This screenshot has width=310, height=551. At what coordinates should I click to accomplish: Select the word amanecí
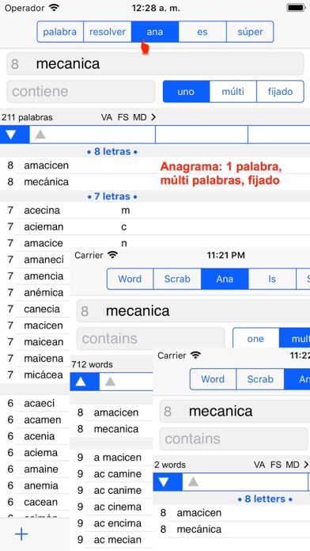click(43, 260)
